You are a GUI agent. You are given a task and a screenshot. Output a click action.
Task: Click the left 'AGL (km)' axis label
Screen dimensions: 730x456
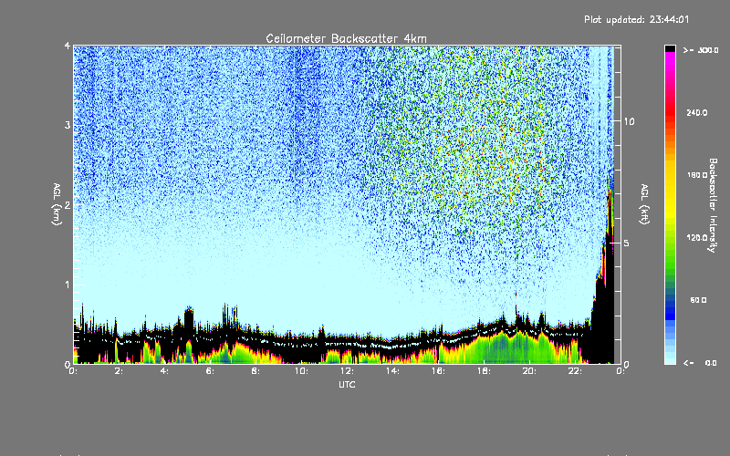pos(57,204)
